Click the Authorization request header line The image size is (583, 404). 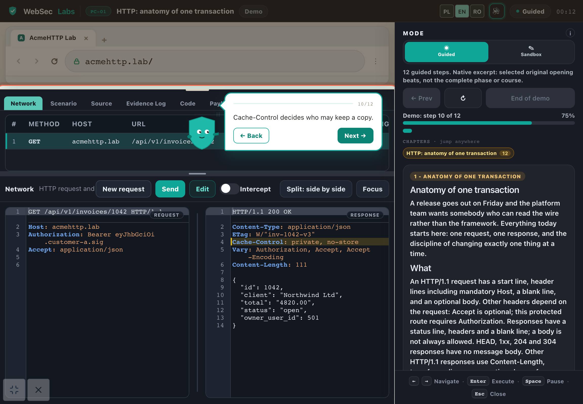pos(91,238)
